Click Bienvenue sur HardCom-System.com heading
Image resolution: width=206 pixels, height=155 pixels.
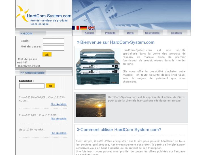[117, 42]
